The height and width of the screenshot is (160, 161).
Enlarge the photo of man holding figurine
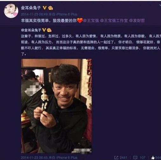point(56,106)
